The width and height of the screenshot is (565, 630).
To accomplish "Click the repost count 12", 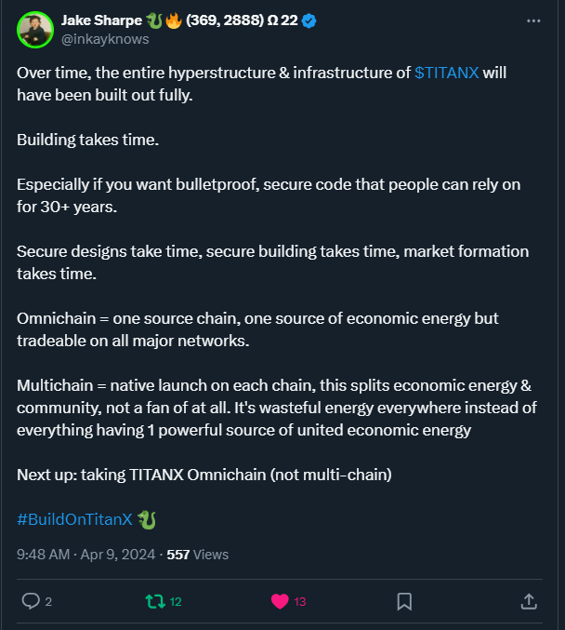I will tap(176, 601).
